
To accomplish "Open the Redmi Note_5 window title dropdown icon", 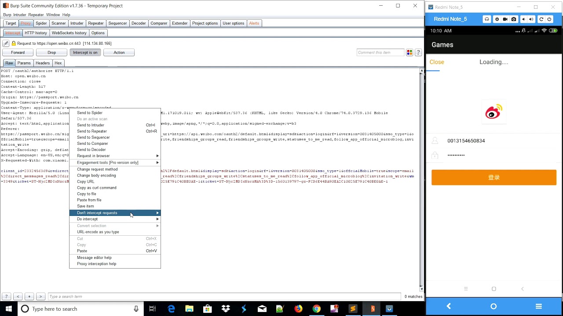I will [431, 7].
